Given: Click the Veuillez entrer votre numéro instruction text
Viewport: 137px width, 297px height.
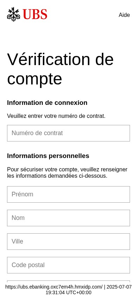Looking at the screenshot, I should 56,116.
